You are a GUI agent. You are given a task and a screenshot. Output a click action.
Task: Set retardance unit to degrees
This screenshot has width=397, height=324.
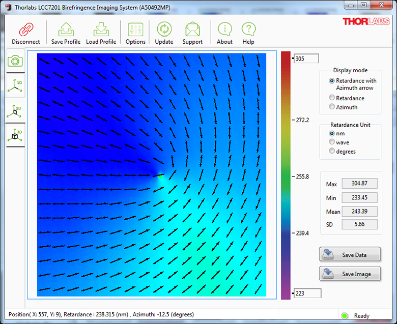[332, 152]
